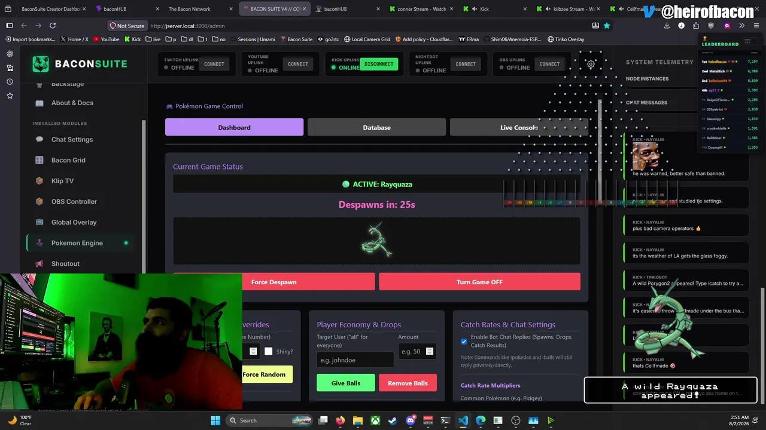This screenshot has width=766, height=430.
Task: Click the Remove Balls button
Action: pos(408,383)
